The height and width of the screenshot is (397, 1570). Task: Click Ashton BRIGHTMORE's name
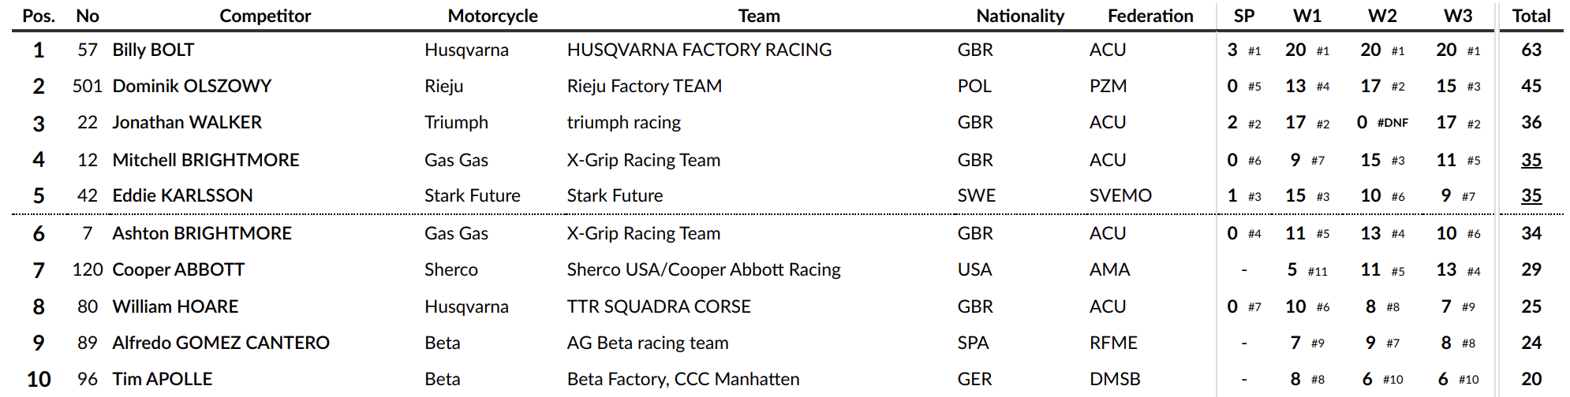click(202, 233)
